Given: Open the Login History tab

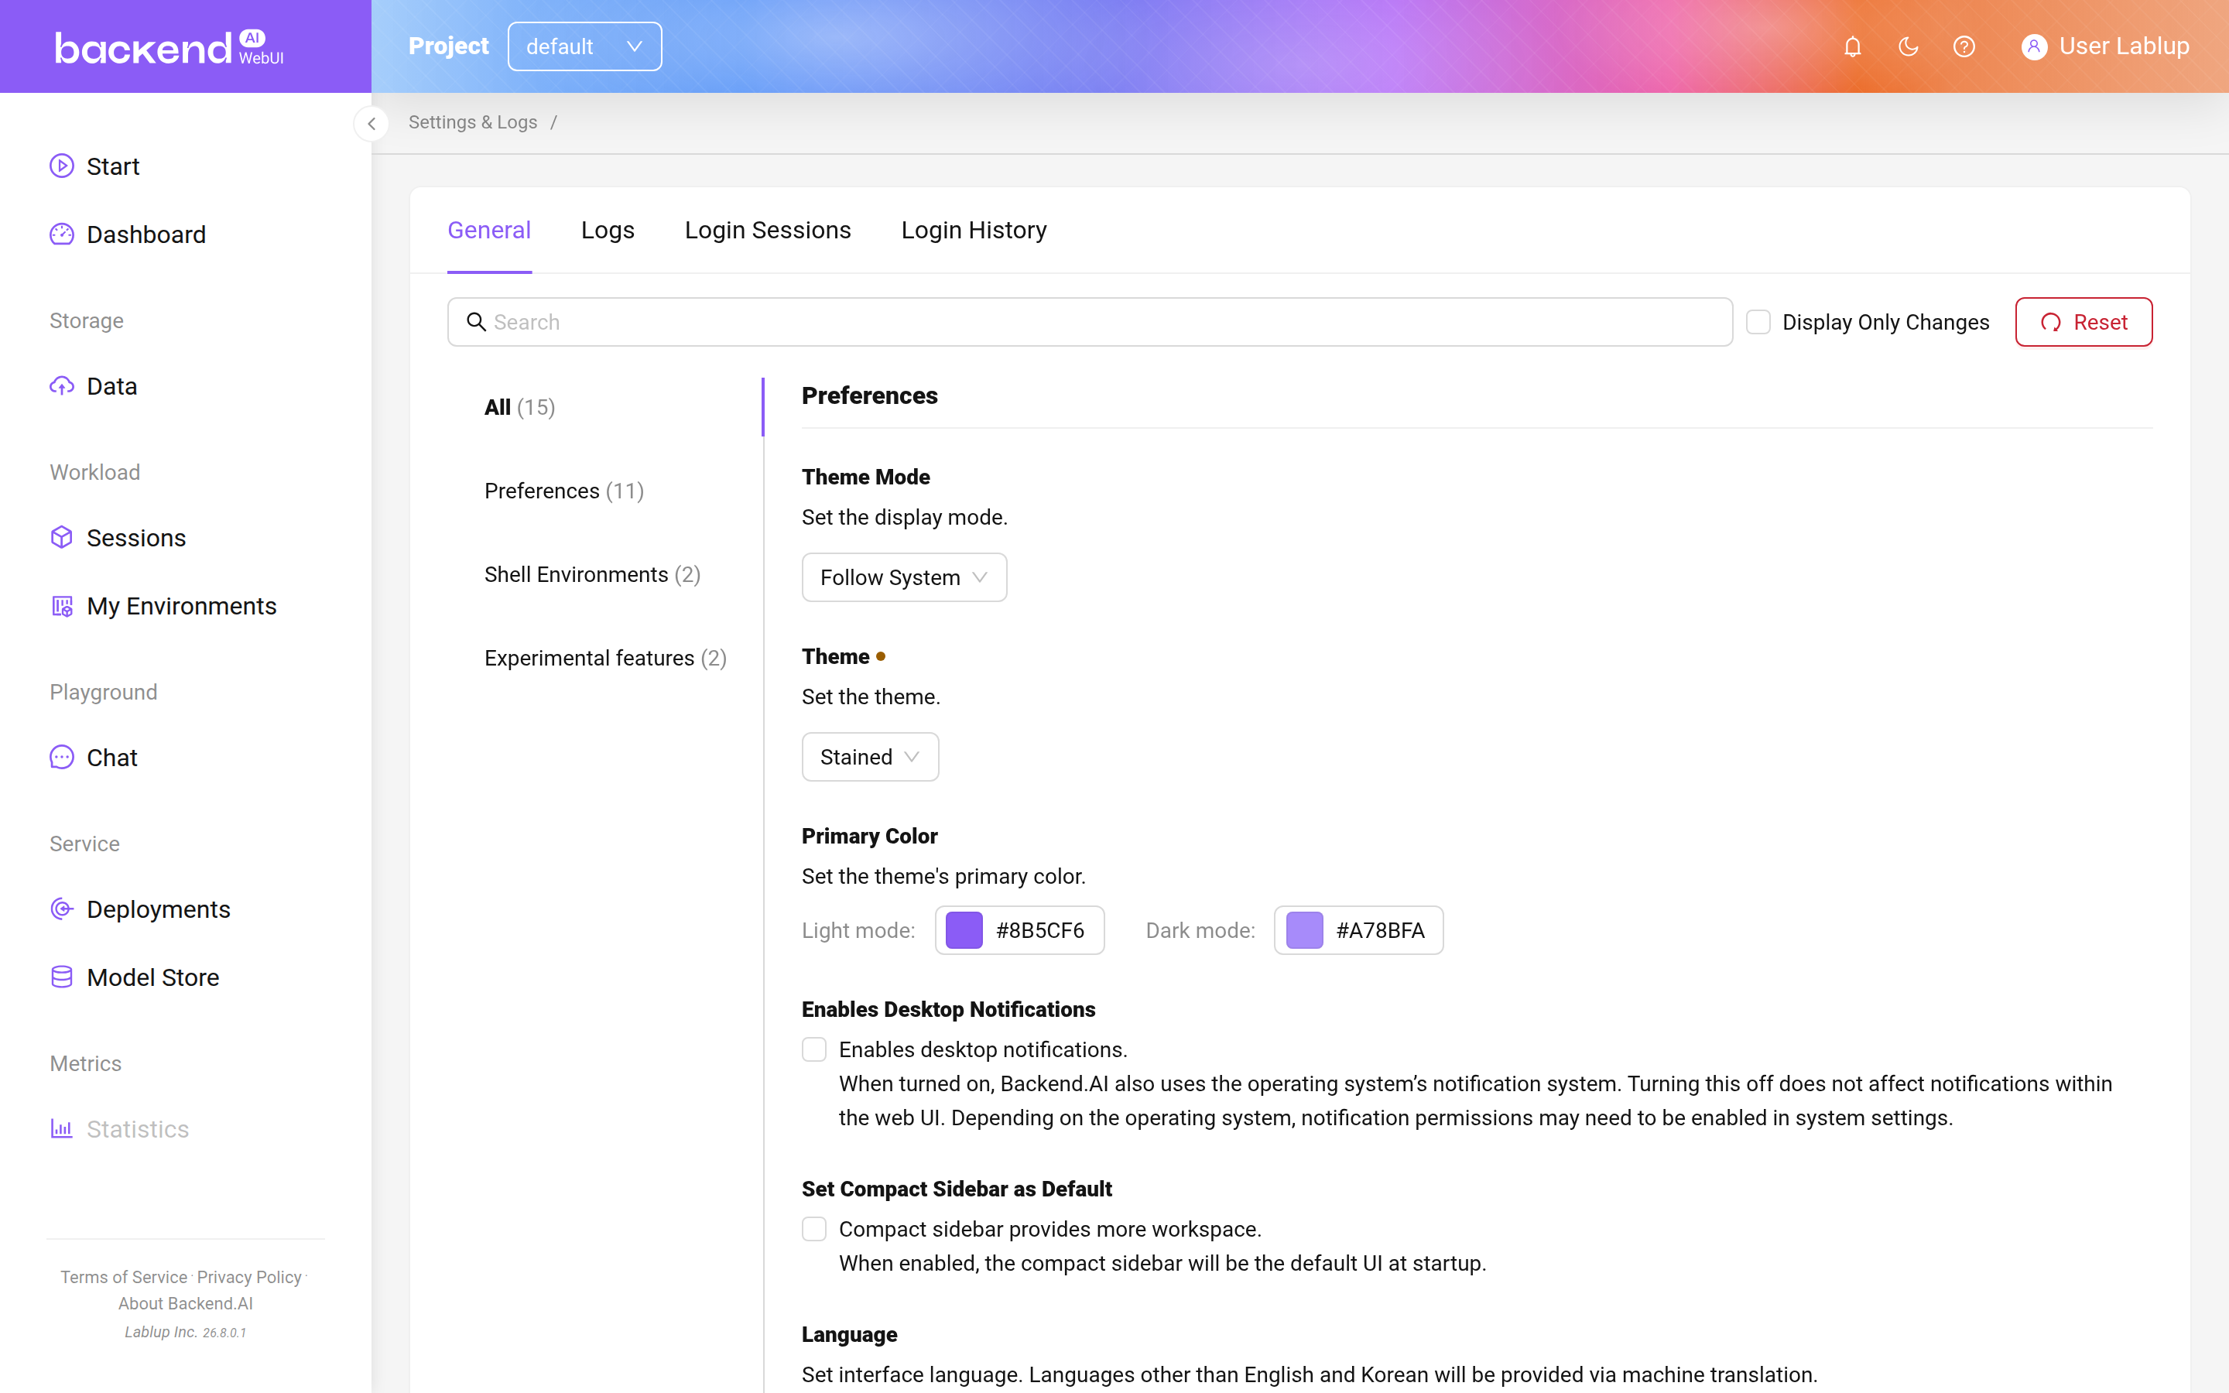Looking at the screenshot, I should pos(974,231).
